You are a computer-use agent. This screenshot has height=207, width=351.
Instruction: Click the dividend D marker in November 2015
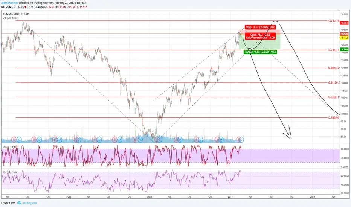pos(140,140)
